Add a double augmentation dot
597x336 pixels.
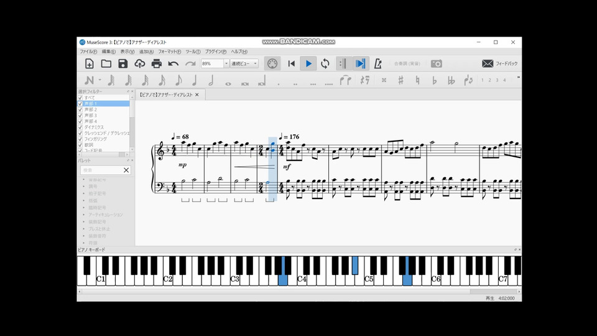pos(295,84)
